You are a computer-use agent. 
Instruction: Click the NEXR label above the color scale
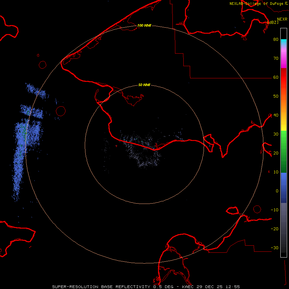[x=282, y=19]
